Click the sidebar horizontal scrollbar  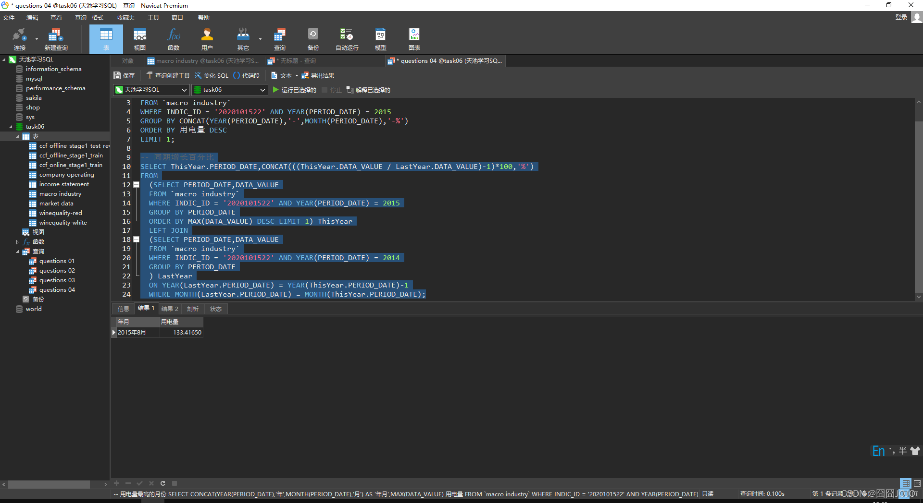coord(49,484)
